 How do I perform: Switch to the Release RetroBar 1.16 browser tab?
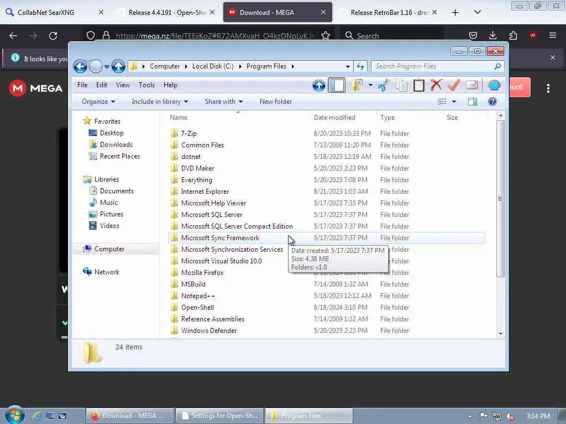[x=389, y=13]
